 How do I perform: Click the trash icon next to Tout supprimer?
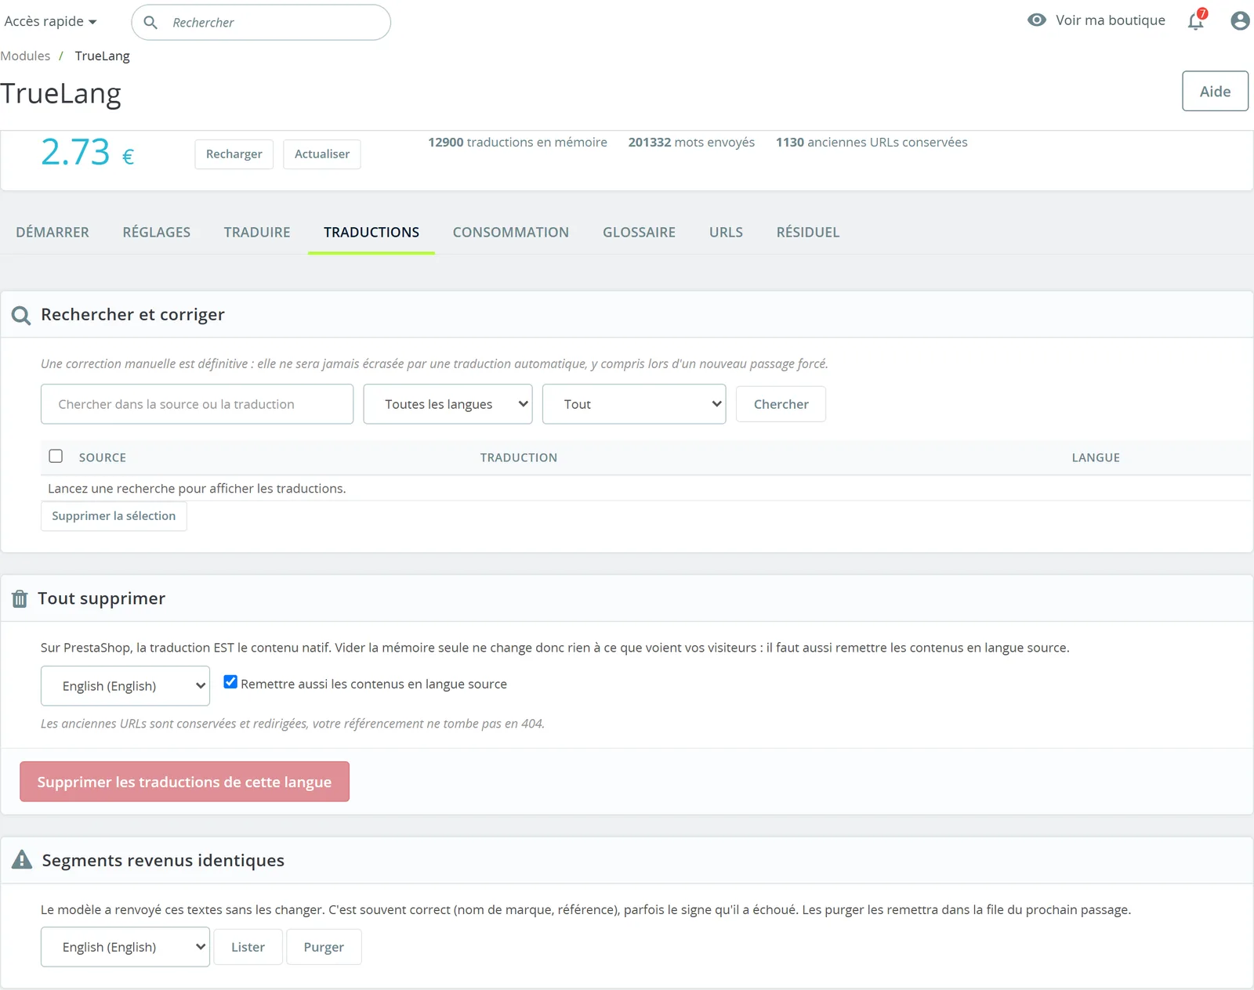[x=20, y=599]
